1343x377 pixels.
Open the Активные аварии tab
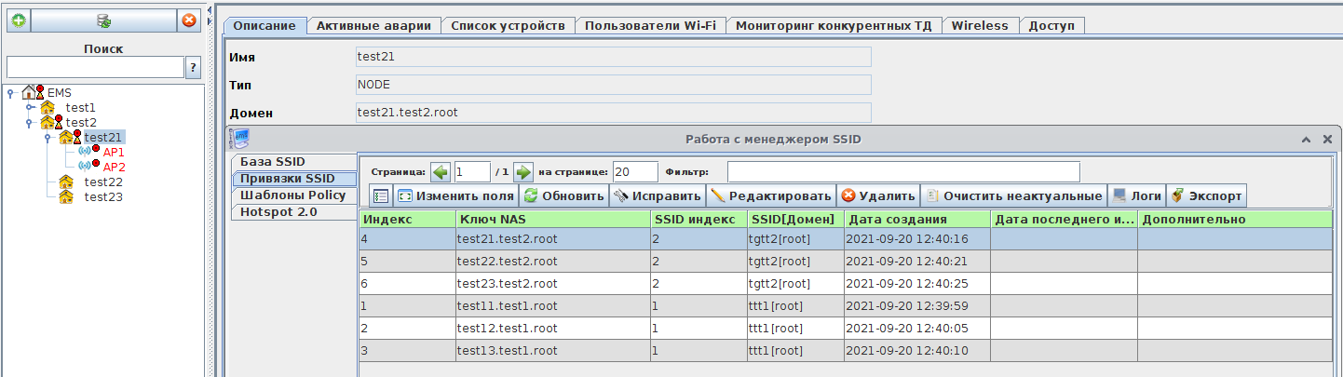373,25
